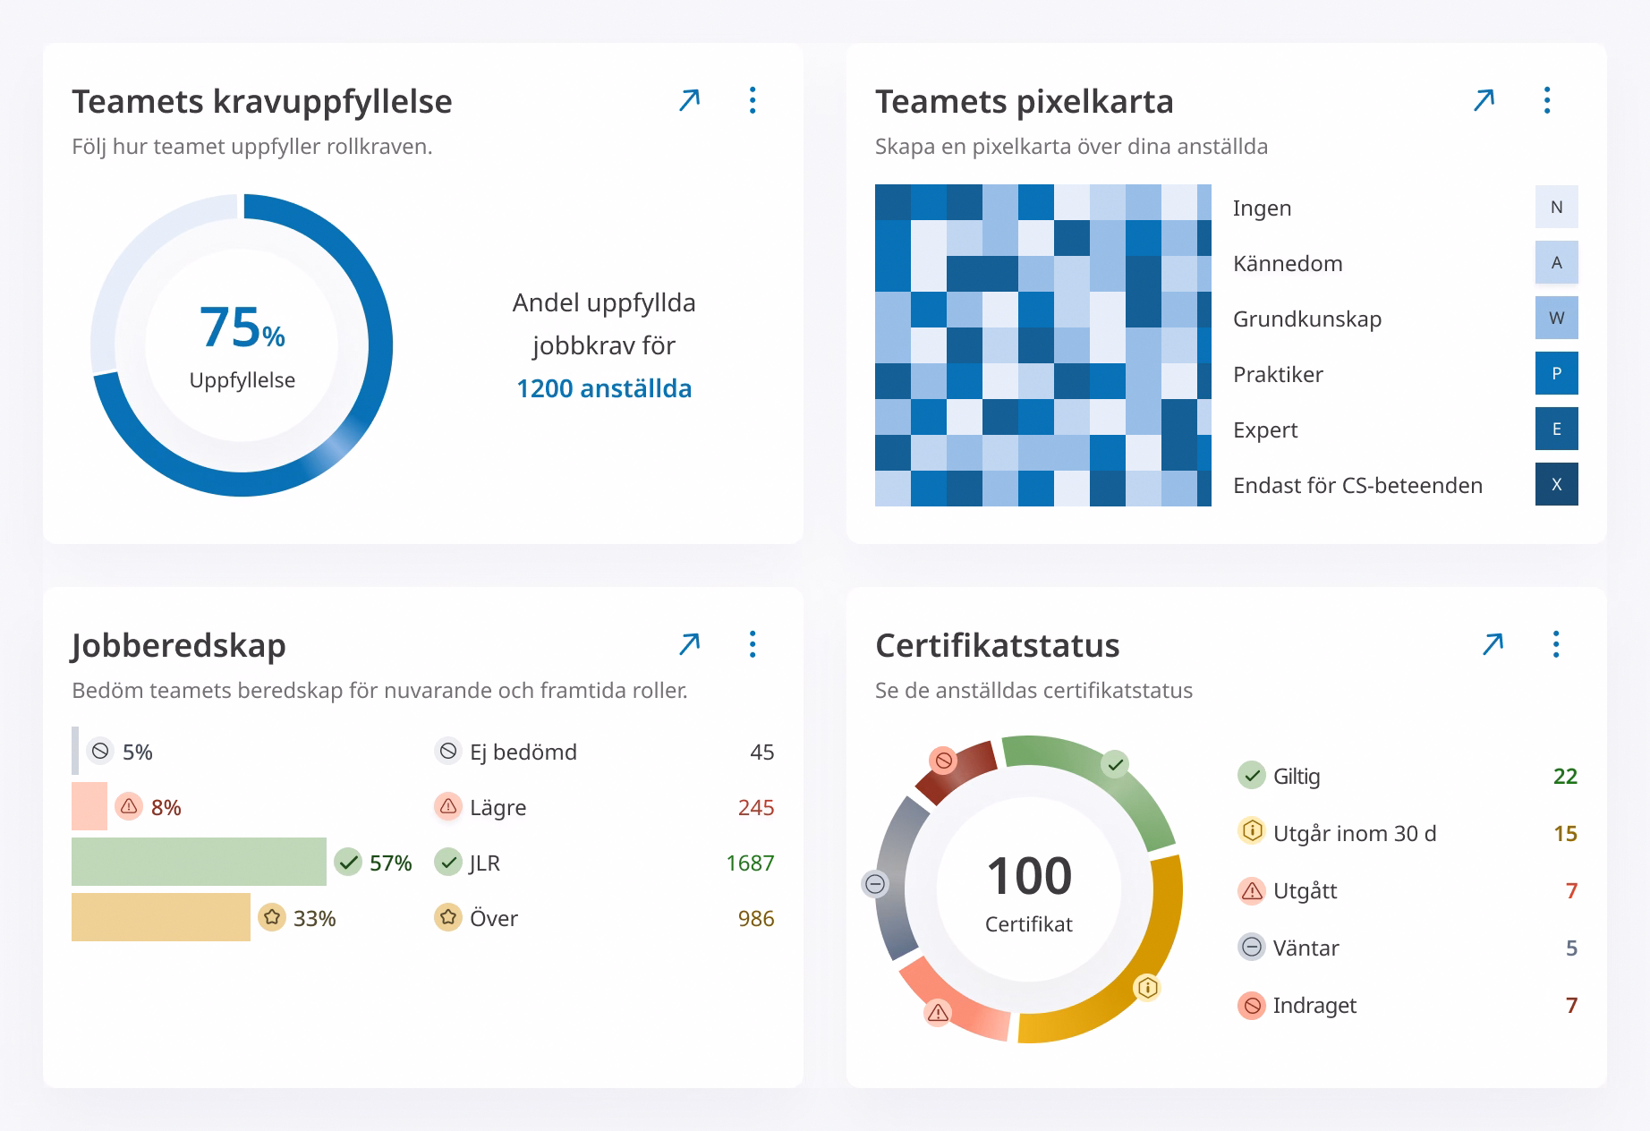This screenshot has height=1131, width=1650.
Task: Open more options menu on Certifikatstatus
Action: [1556, 644]
